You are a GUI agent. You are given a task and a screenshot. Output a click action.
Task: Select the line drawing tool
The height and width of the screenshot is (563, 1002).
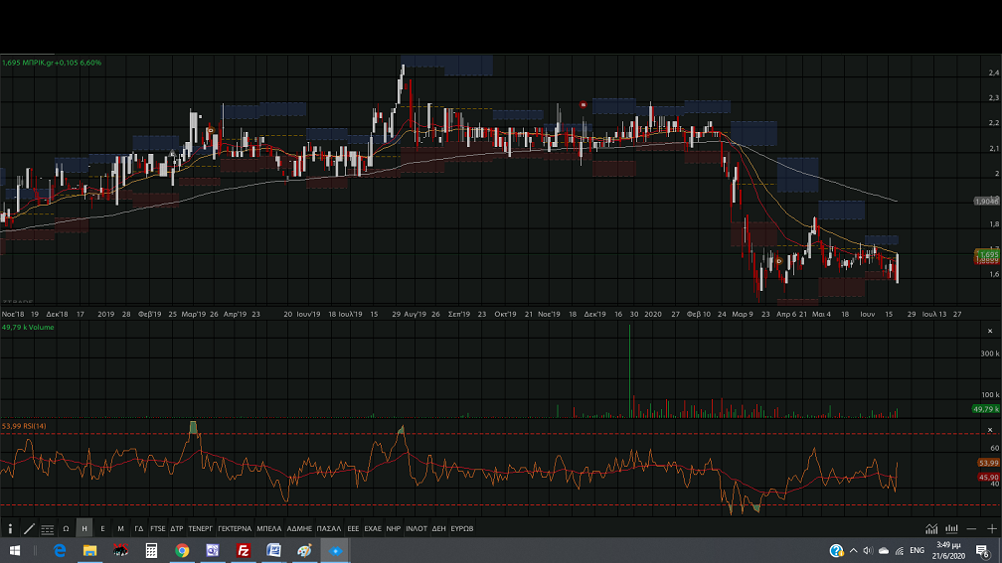click(29, 529)
